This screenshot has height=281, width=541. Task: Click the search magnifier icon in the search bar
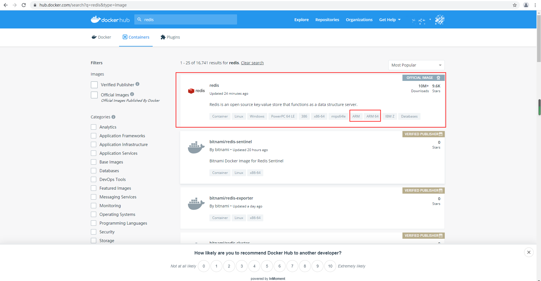(140, 19)
